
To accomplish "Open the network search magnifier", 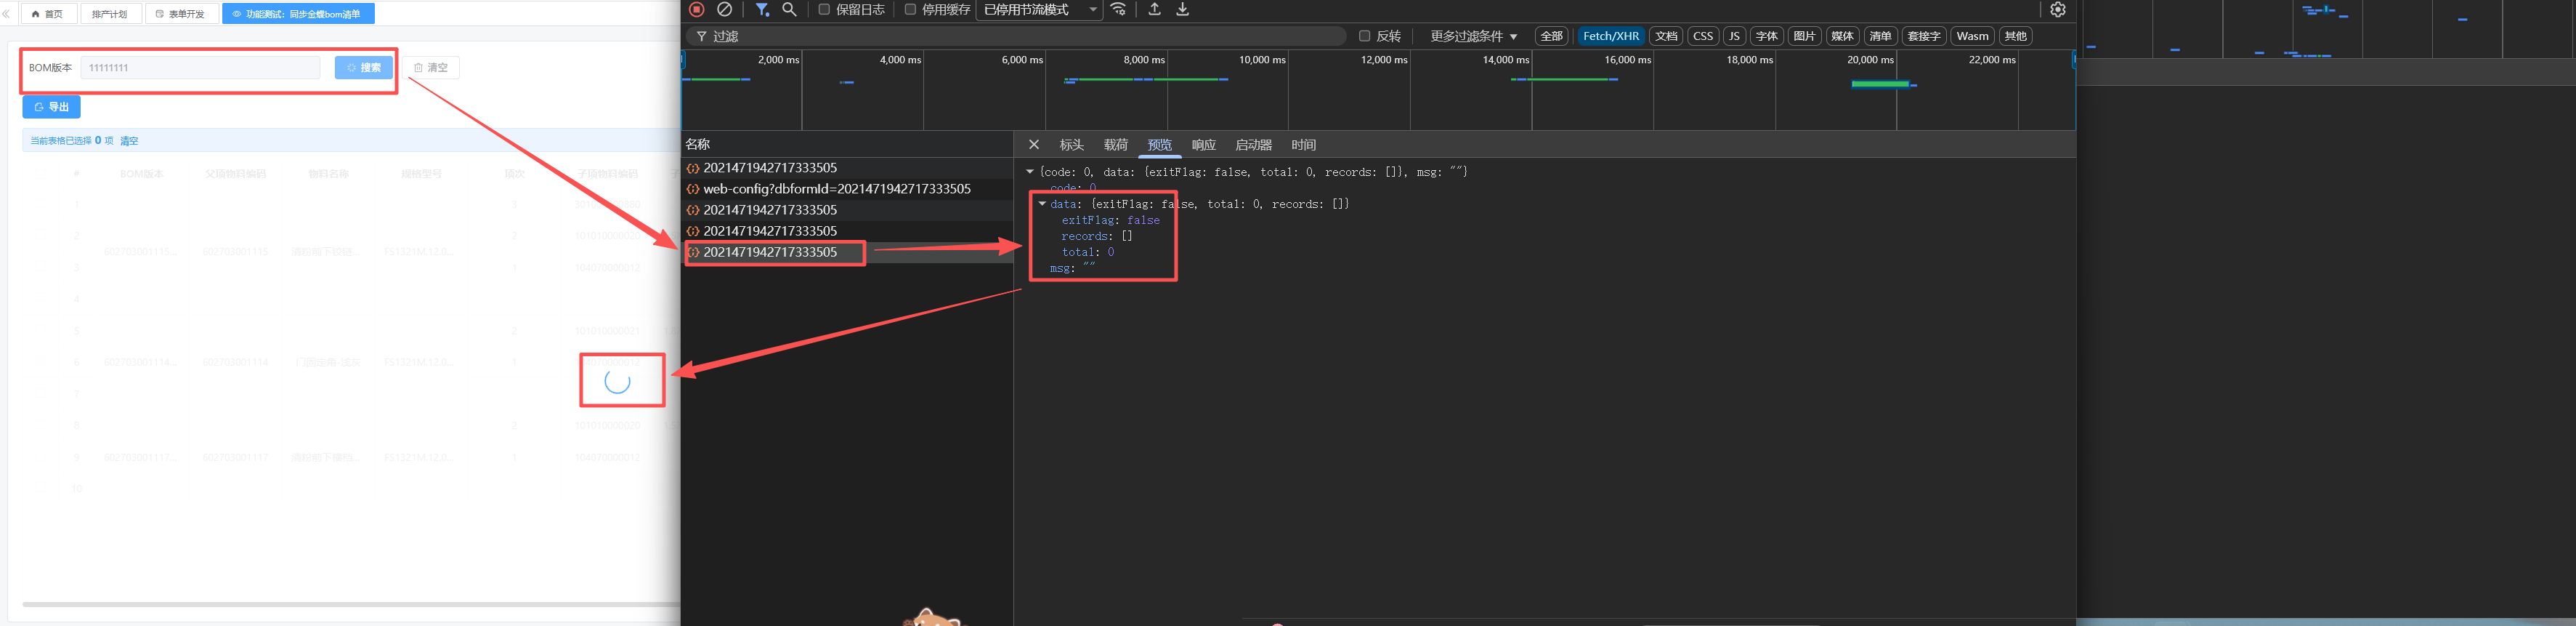I will tap(789, 9).
